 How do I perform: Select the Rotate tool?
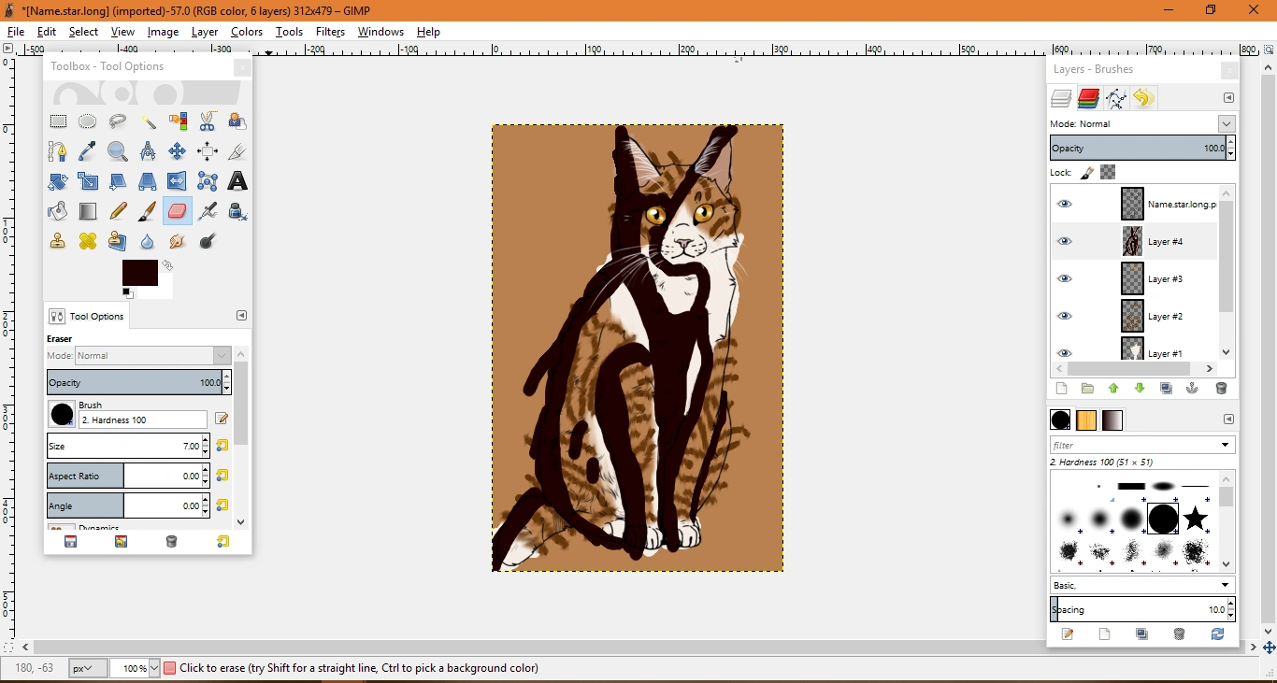(x=58, y=181)
